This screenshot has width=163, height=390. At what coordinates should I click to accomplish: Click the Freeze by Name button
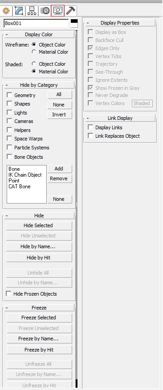(x=39, y=339)
